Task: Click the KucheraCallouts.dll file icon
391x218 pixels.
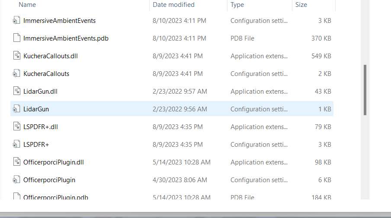Action: click(x=16, y=56)
